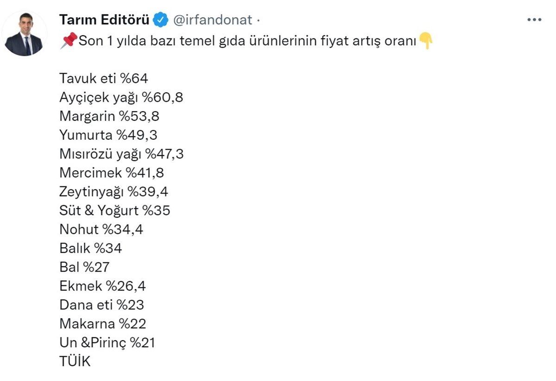The image size is (556, 381).
Task: Click the Un & Pirinç %21 line
Action: click(106, 343)
